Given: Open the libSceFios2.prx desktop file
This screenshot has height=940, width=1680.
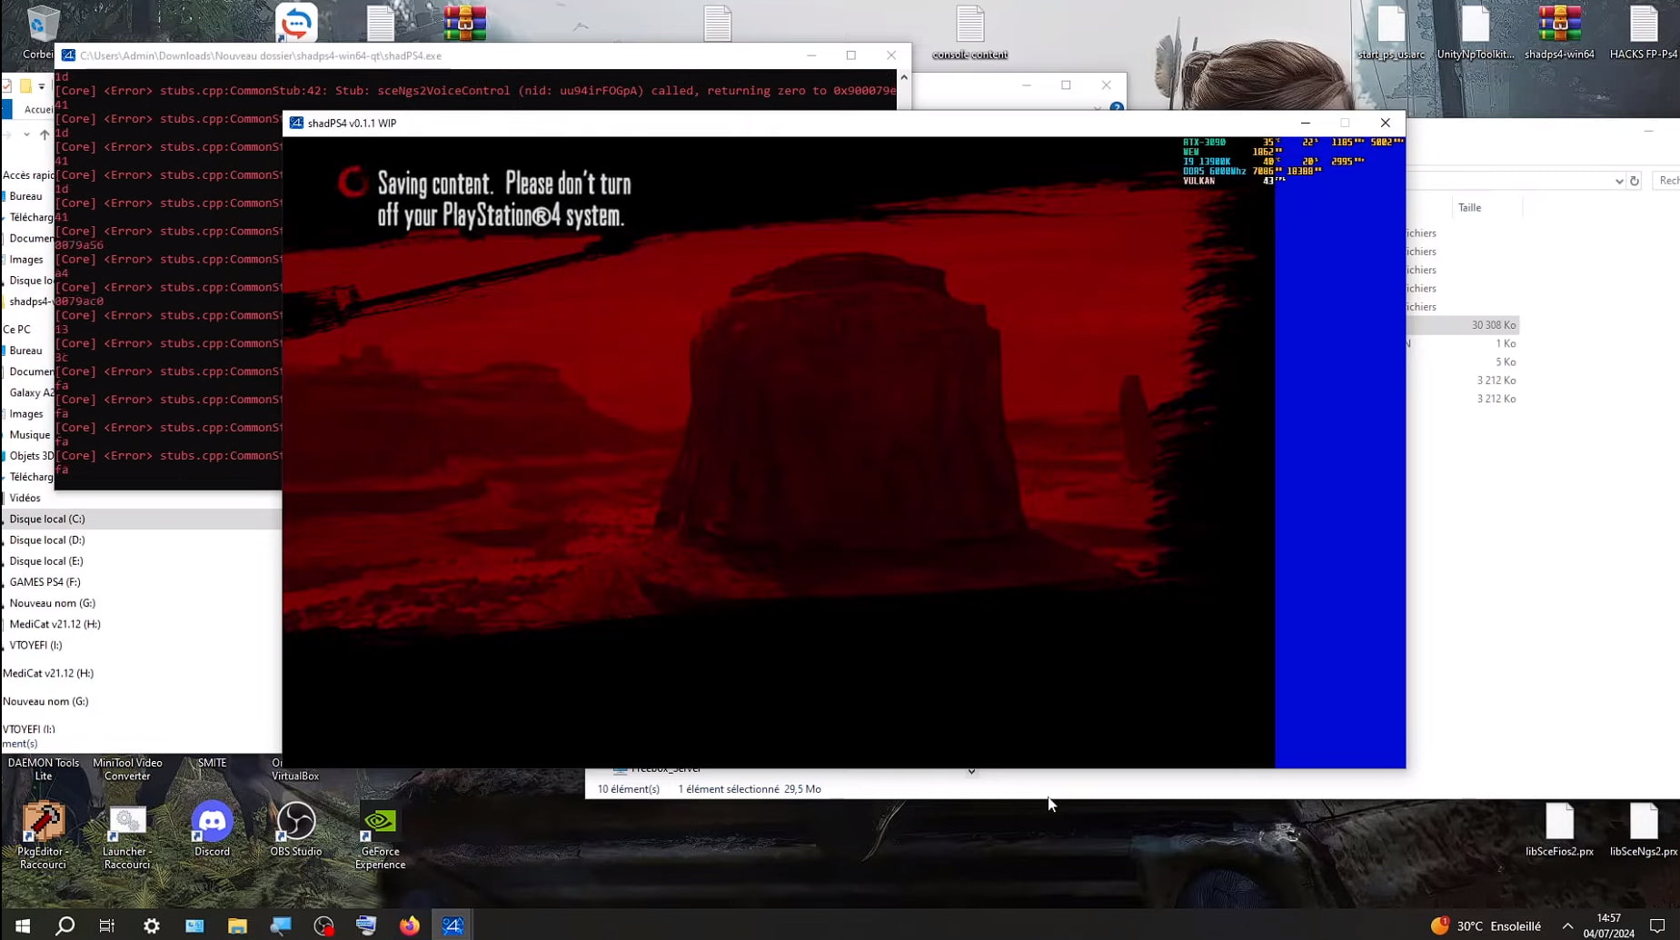Looking at the screenshot, I should click(1559, 830).
